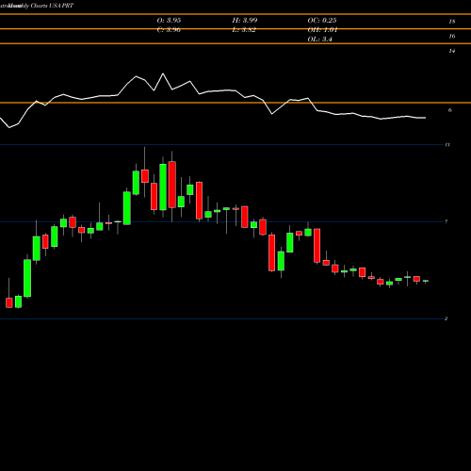Click the axis label '18'
The height and width of the screenshot is (471, 471).
pyautogui.click(x=452, y=22)
